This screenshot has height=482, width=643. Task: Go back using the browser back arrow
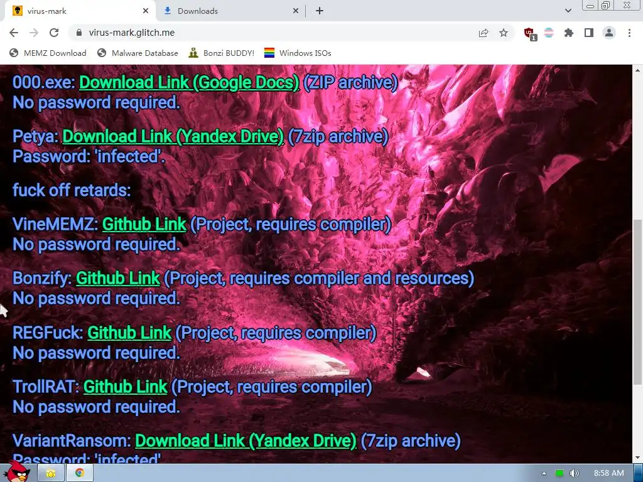tap(14, 33)
